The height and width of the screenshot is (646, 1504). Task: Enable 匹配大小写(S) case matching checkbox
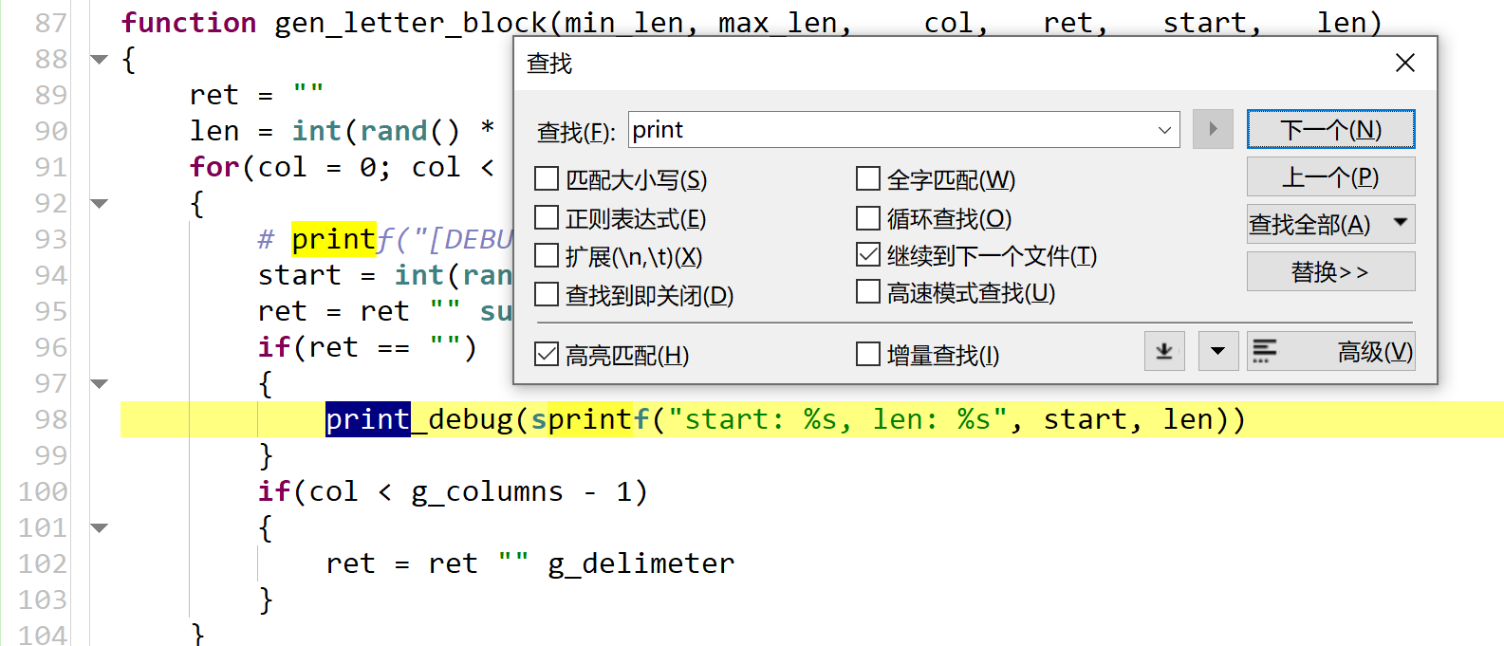click(547, 178)
